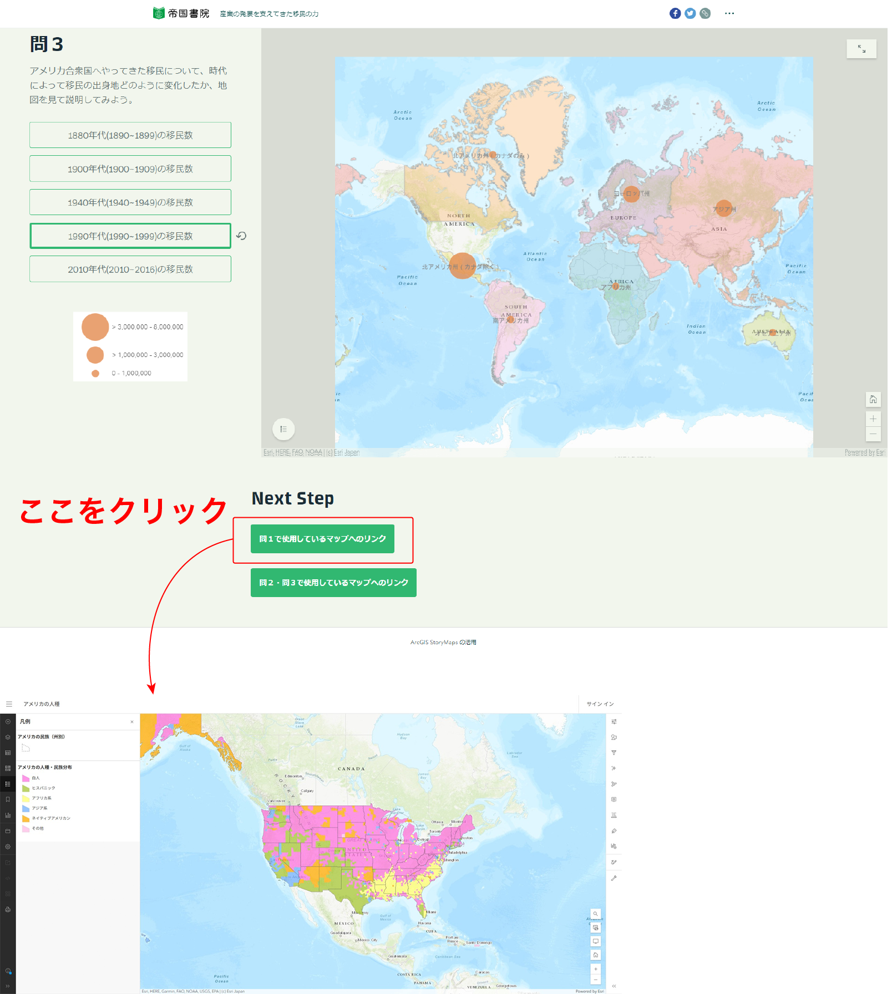Click the reset arrow beside the 1990年代 button
The height and width of the screenshot is (994, 892).
[241, 236]
